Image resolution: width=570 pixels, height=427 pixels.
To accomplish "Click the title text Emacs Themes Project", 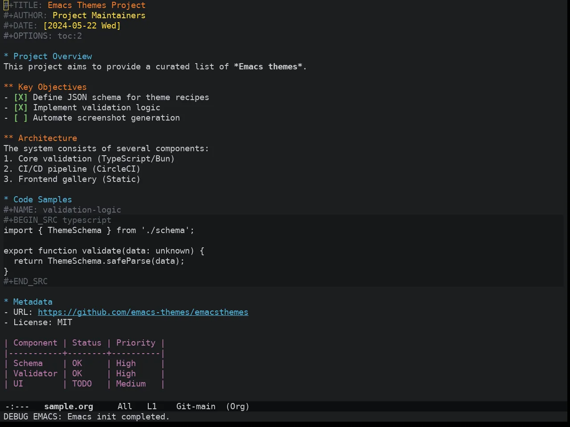I will coord(97,5).
